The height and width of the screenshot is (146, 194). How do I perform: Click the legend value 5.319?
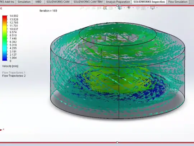[x=13, y=45]
